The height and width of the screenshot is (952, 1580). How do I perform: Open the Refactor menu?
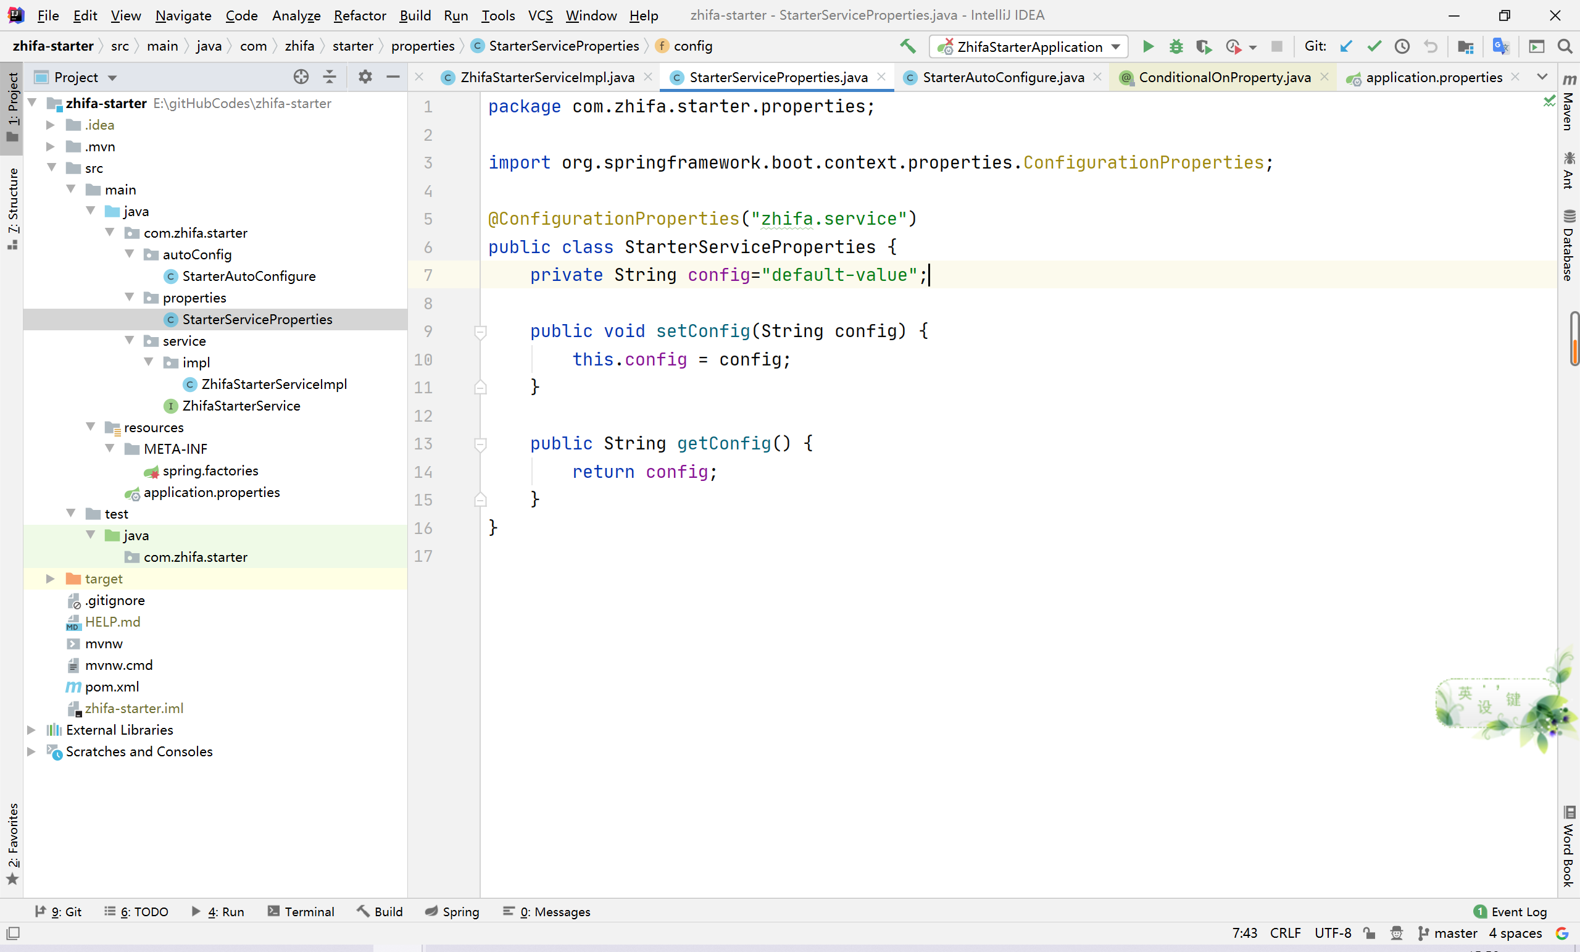(359, 15)
